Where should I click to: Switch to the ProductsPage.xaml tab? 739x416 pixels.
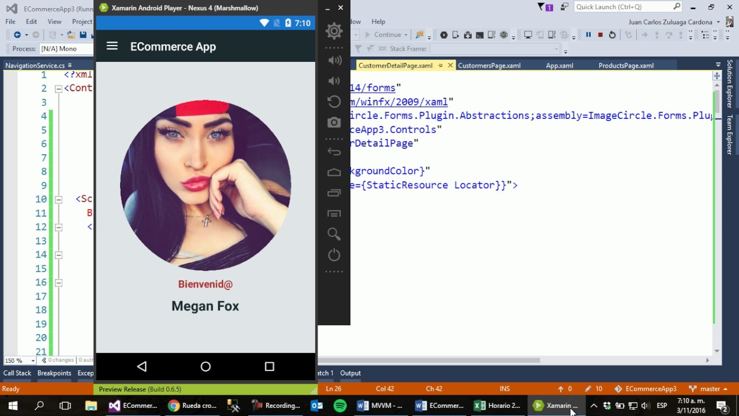(626, 65)
